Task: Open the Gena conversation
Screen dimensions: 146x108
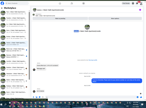Action: (14, 31)
